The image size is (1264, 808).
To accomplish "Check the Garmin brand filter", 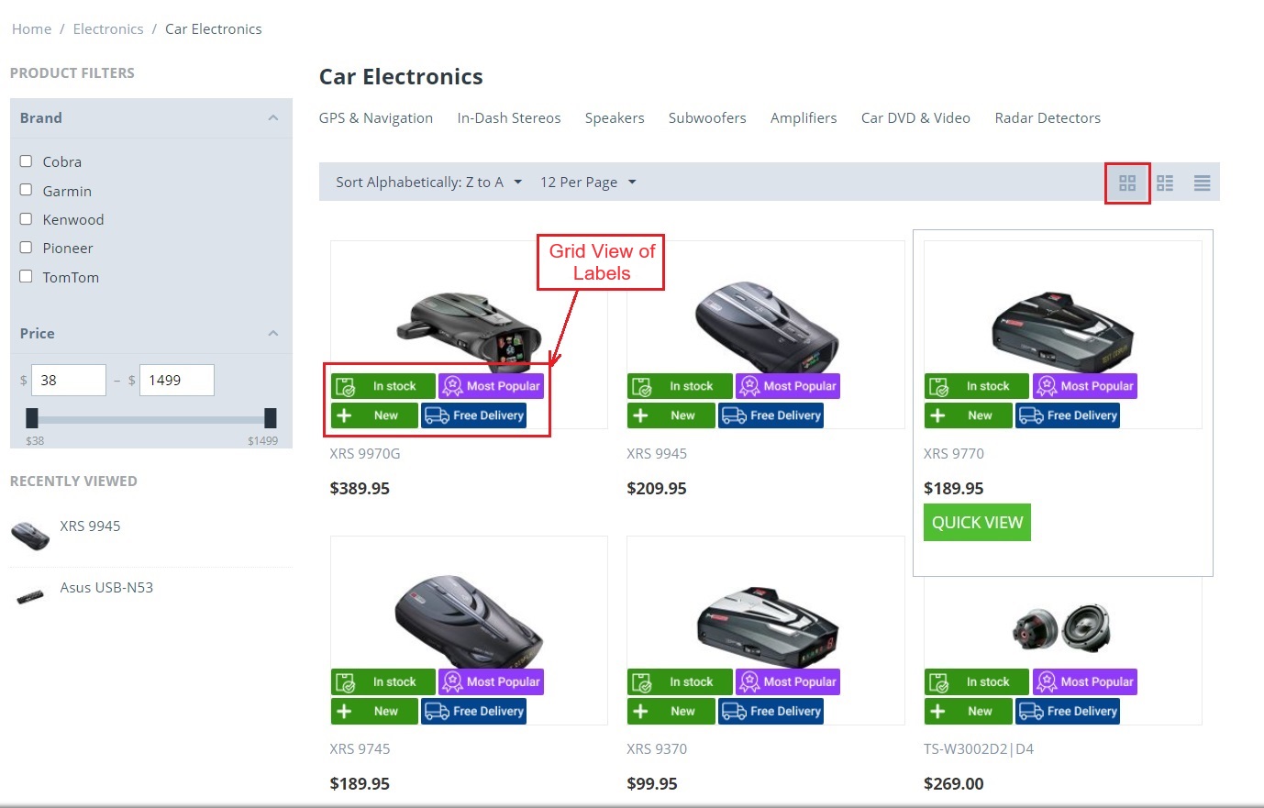I will [x=26, y=190].
